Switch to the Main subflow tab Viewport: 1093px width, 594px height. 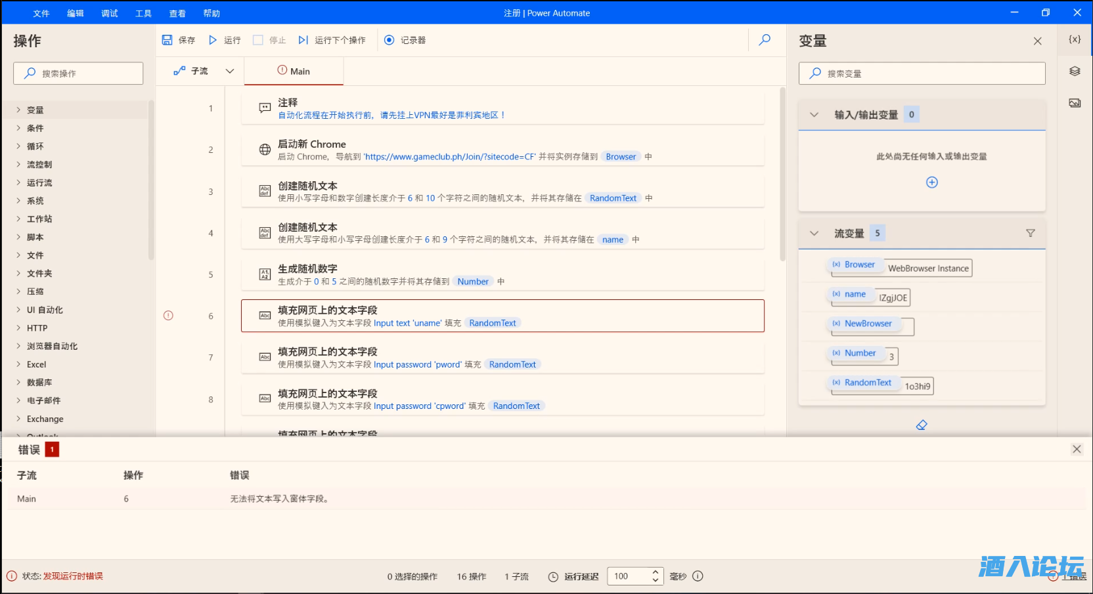pyautogui.click(x=294, y=70)
